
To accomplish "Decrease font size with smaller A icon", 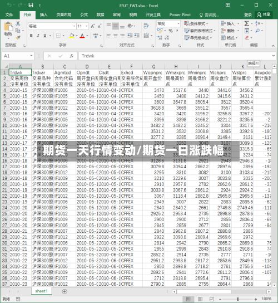I will tap(100, 26).
